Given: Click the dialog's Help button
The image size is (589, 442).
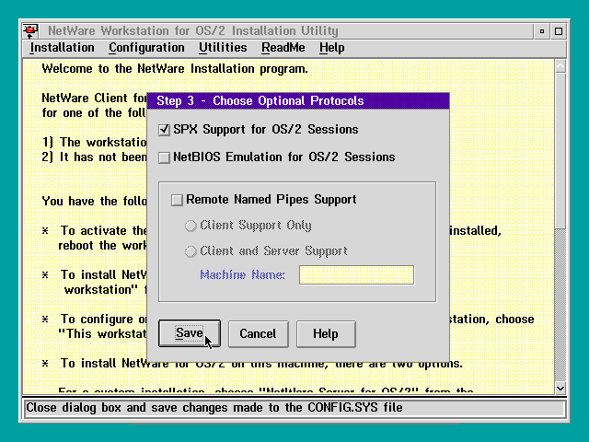Looking at the screenshot, I should click(x=326, y=333).
